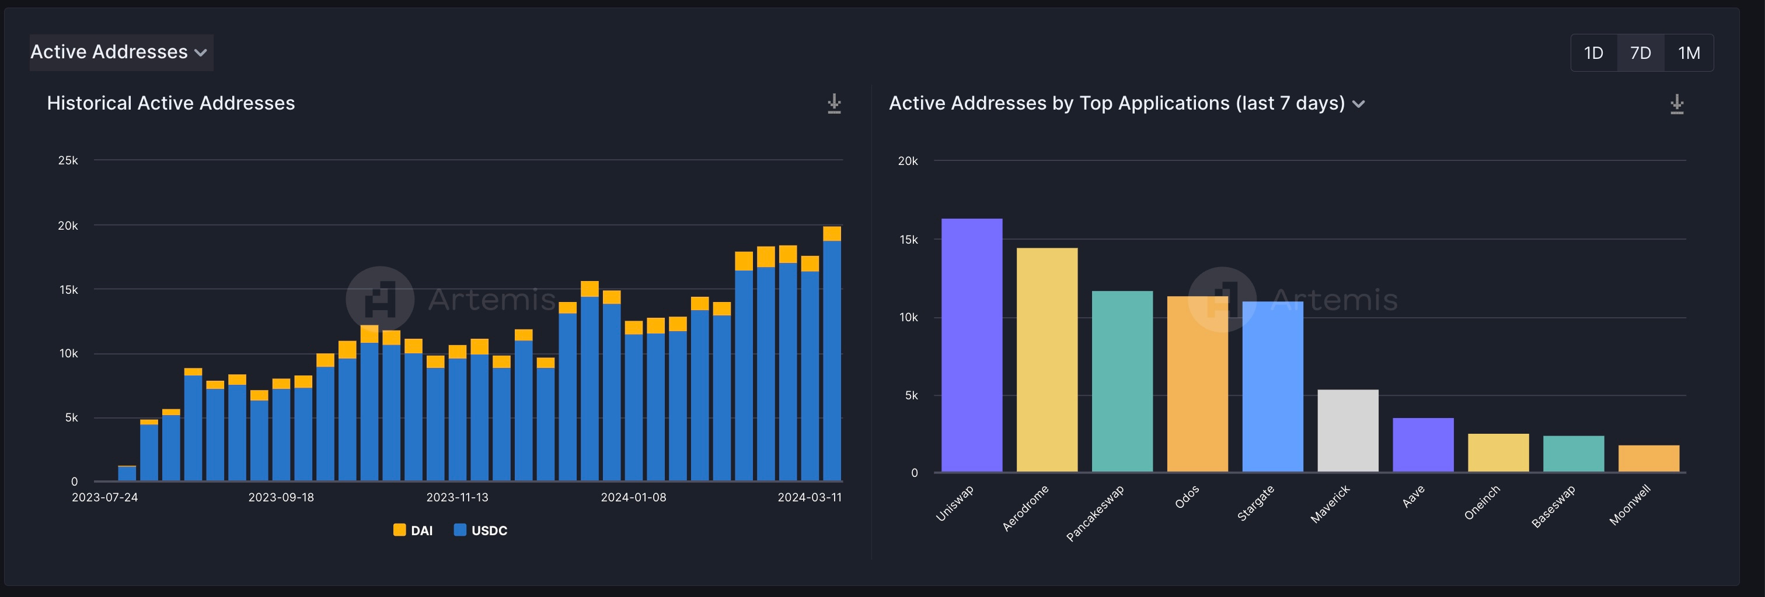Download Active Addresses by Top Applications data

[x=1677, y=104]
